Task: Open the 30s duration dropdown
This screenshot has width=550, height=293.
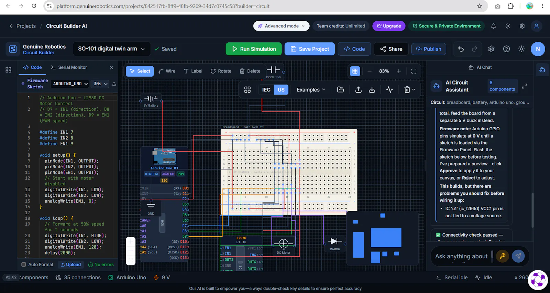Action: [x=101, y=84]
